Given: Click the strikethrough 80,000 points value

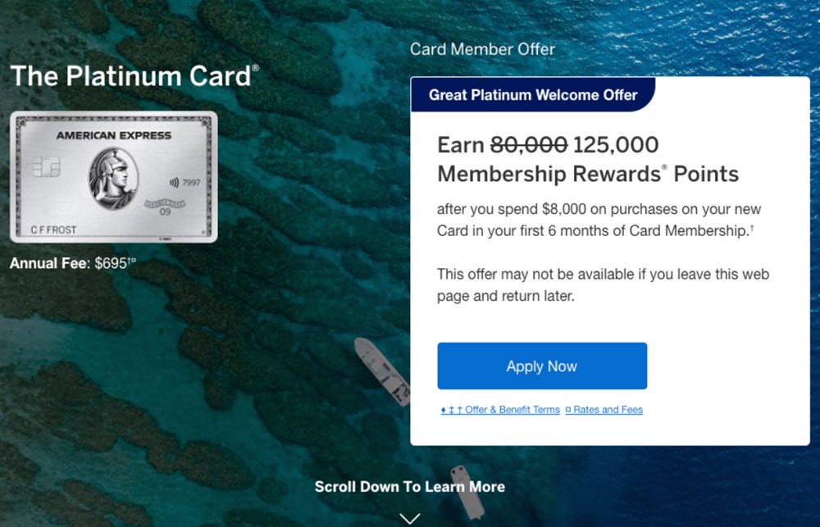Looking at the screenshot, I should tap(530, 145).
